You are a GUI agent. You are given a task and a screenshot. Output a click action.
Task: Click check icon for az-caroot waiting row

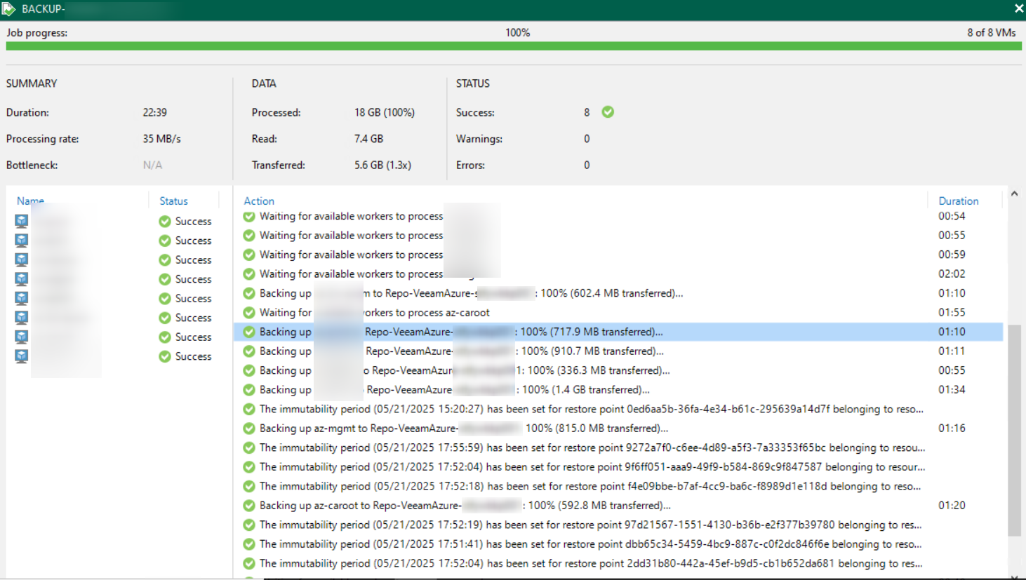point(249,313)
